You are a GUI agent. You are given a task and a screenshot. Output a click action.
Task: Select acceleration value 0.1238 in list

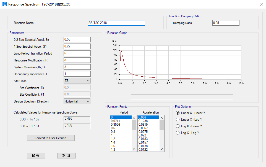pyautogui.click(x=148, y=121)
